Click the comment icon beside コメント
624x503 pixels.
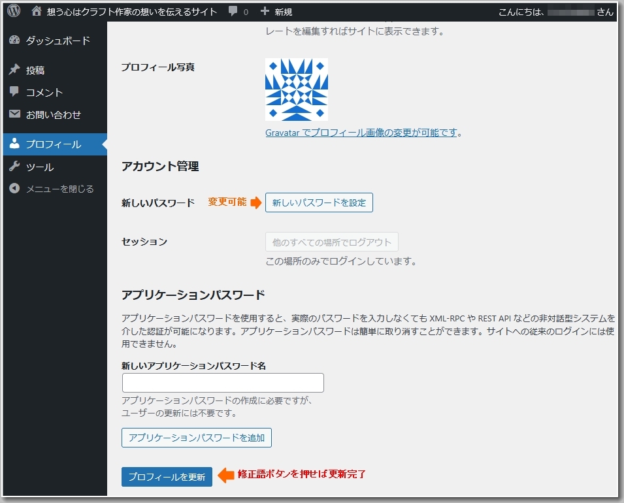click(x=14, y=92)
